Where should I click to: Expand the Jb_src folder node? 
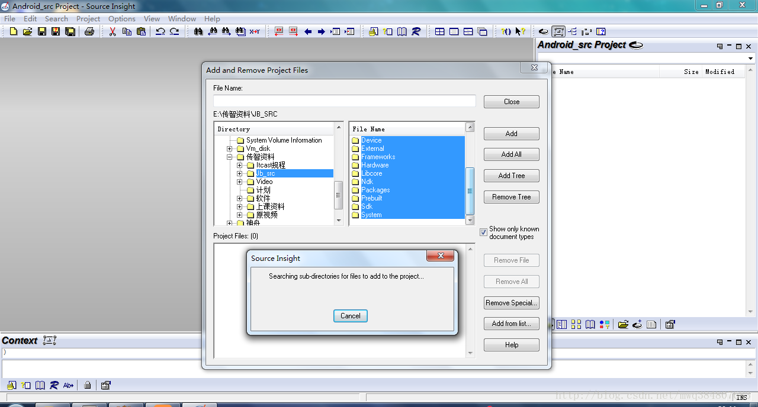tap(239, 173)
